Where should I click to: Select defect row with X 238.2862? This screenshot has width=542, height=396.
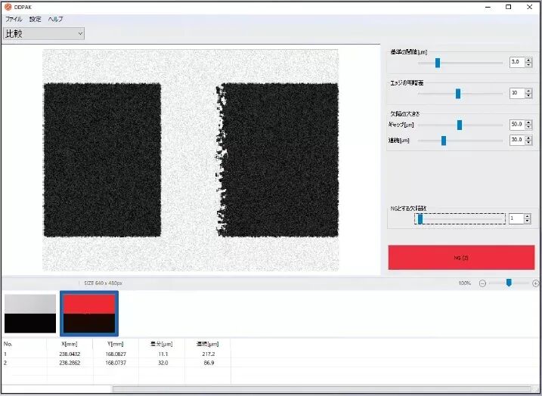[x=116, y=363]
